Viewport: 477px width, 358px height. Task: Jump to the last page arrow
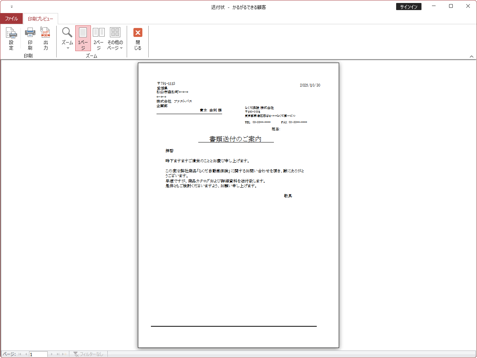(58, 354)
